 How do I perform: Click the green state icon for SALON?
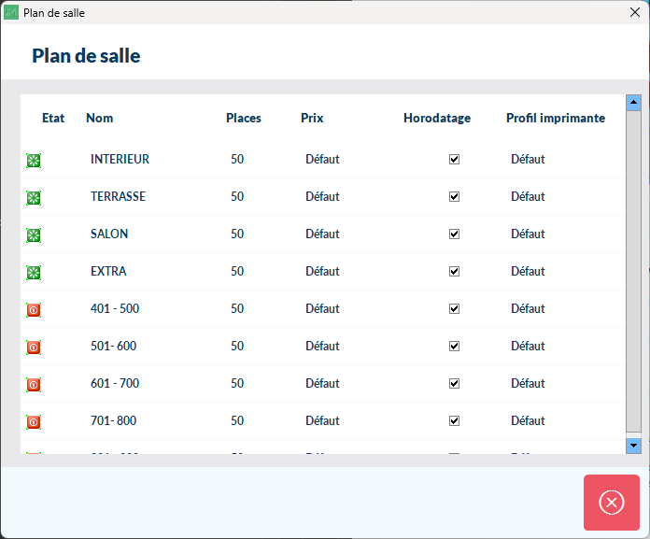point(34,235)
